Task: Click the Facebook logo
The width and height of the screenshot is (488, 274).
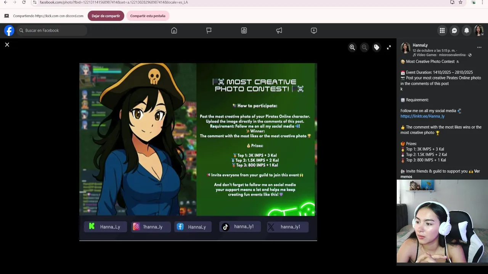Action: coord(9,30)
